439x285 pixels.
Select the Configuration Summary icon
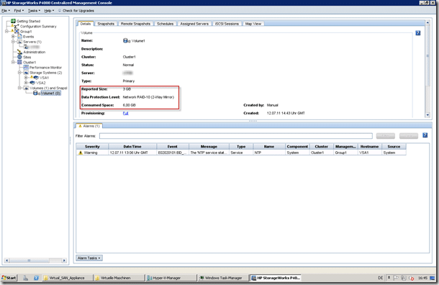tap(17, 27)
